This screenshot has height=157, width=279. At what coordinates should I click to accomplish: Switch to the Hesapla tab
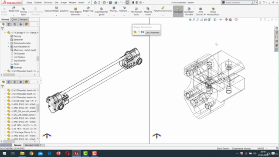pos(24,19)
